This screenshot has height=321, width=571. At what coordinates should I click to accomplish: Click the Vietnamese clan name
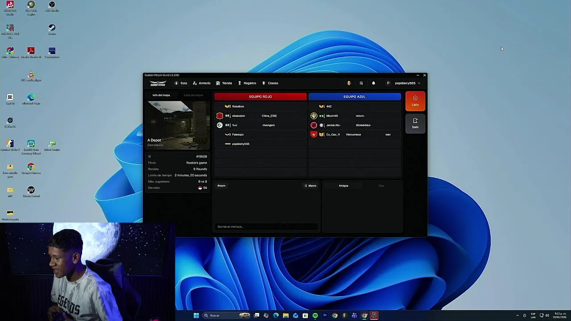point(353,135)
